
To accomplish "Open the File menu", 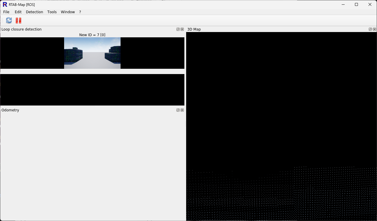I will (6, 12).
